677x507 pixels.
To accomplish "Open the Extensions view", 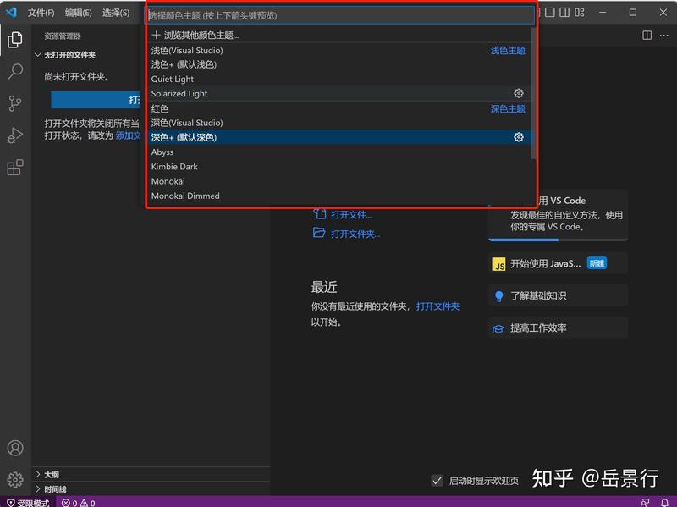I will 15,167.
